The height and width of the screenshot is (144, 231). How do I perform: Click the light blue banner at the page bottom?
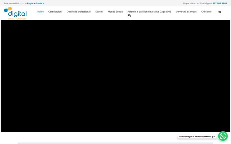pyautogui.click(x=116, y=143)
